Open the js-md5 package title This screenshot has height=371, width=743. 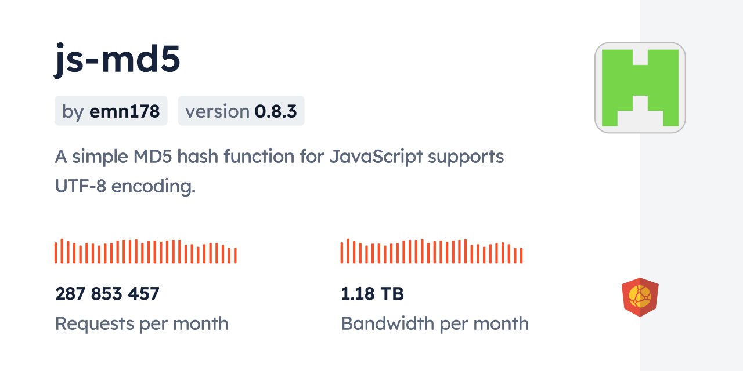tap(117, 59)
